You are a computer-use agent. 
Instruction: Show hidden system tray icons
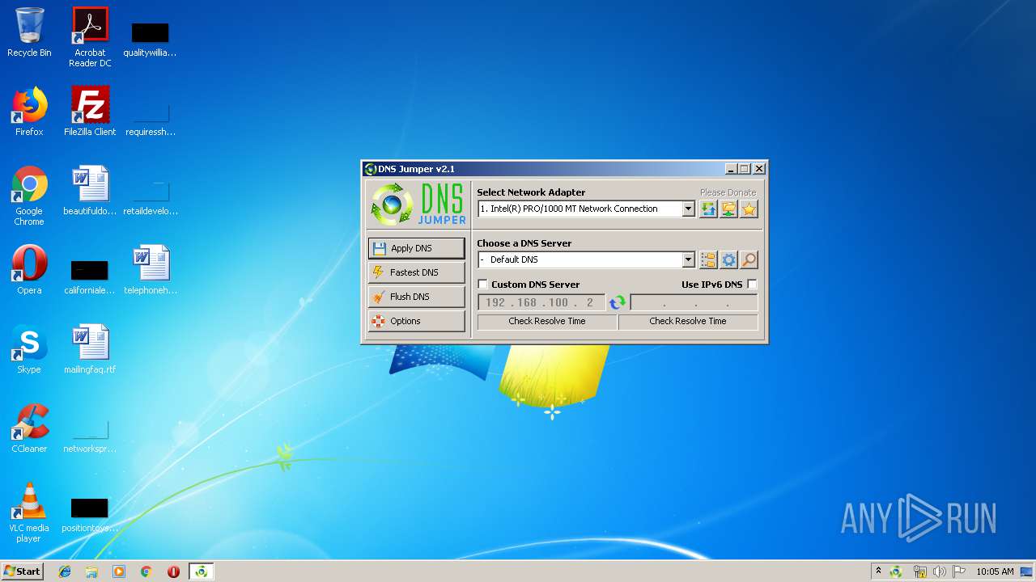[878, 571]
